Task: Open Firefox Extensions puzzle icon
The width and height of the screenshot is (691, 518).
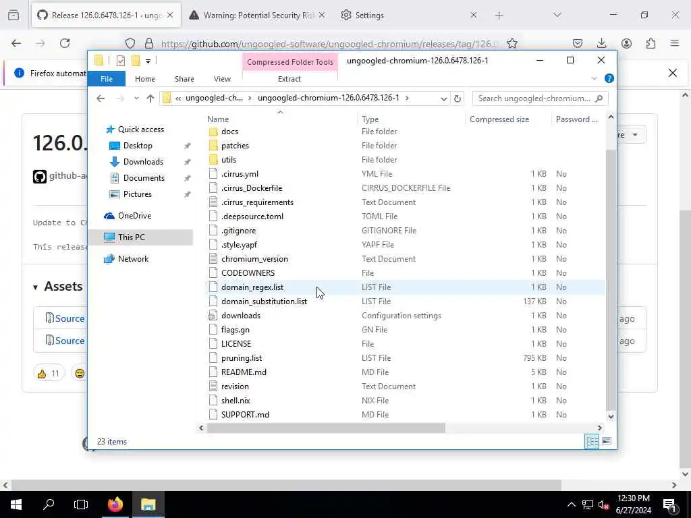Action: [x=651, y=43]
